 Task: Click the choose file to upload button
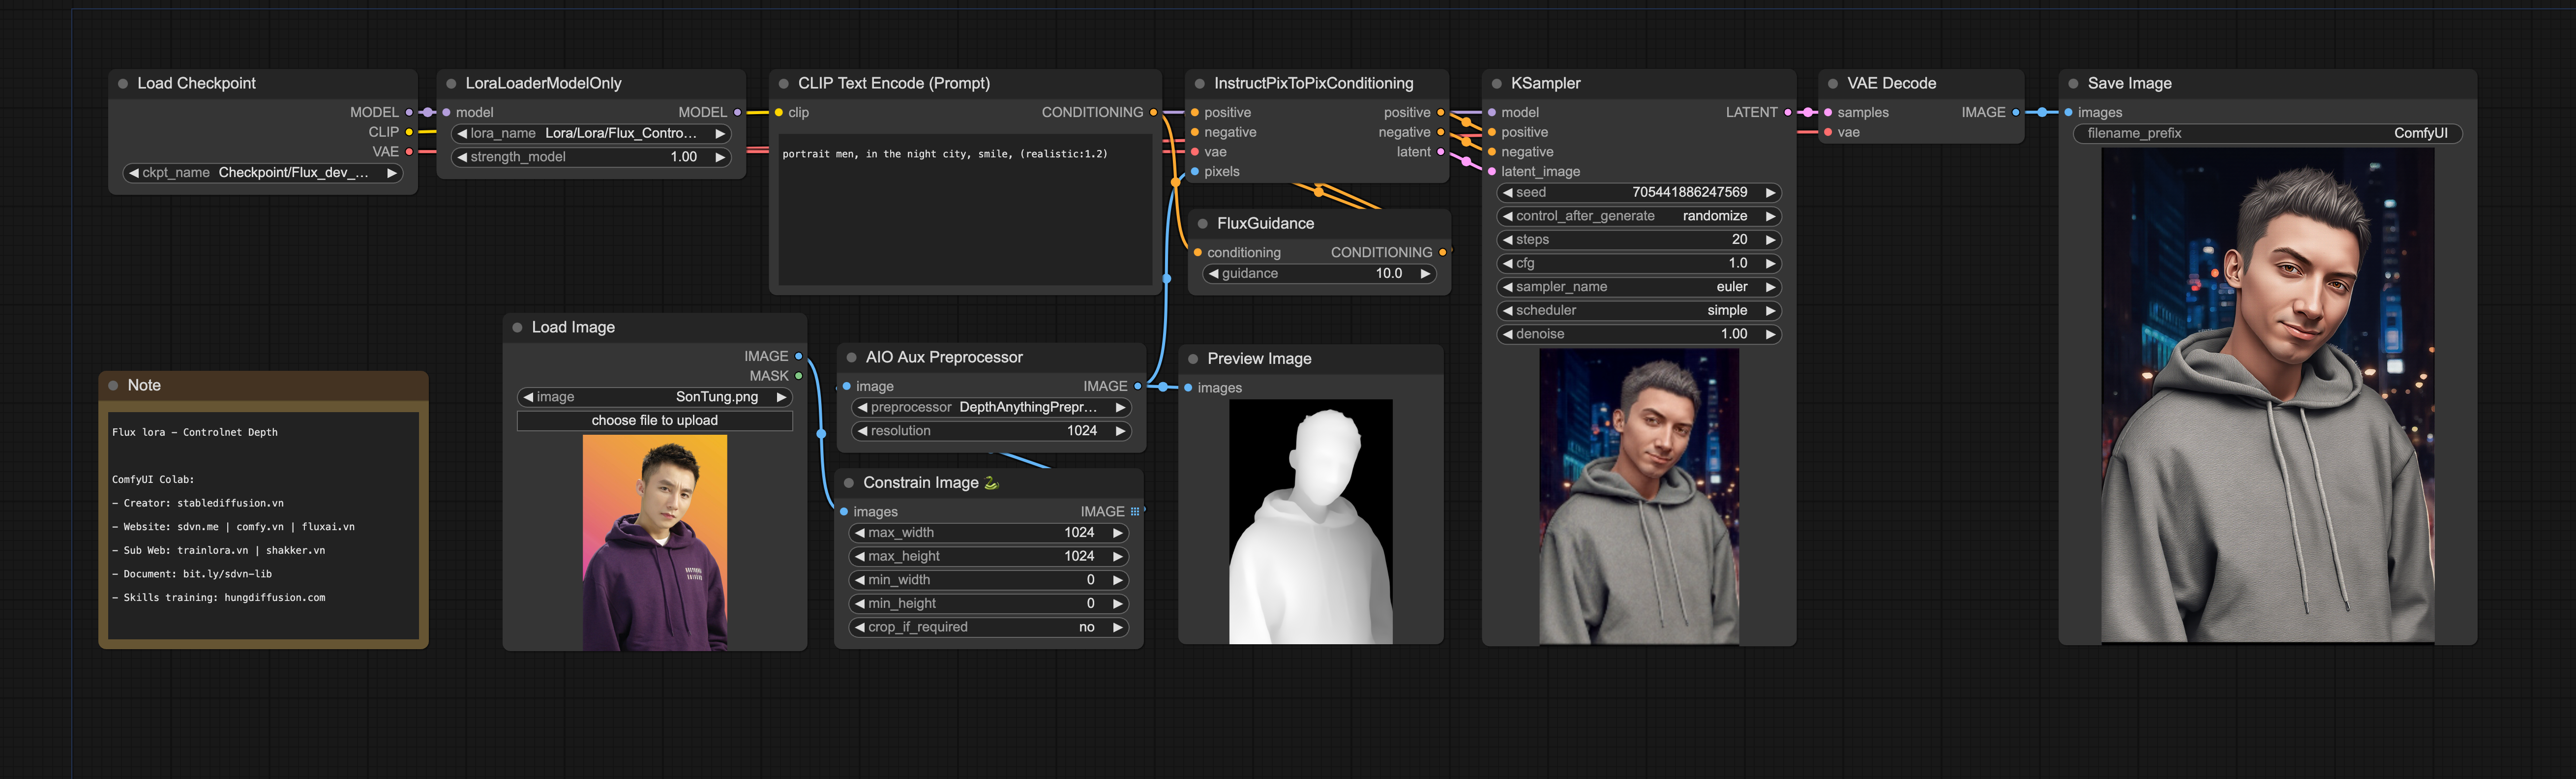pos(654,421)
